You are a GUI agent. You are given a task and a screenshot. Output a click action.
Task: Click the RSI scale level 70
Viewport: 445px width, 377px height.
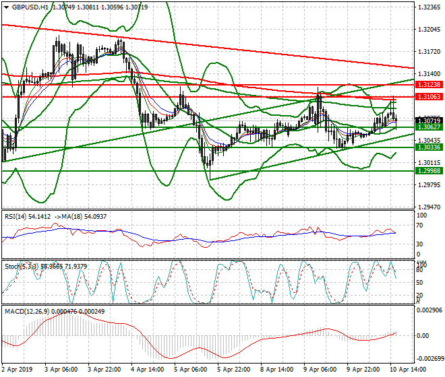click(x=420, y=226)
